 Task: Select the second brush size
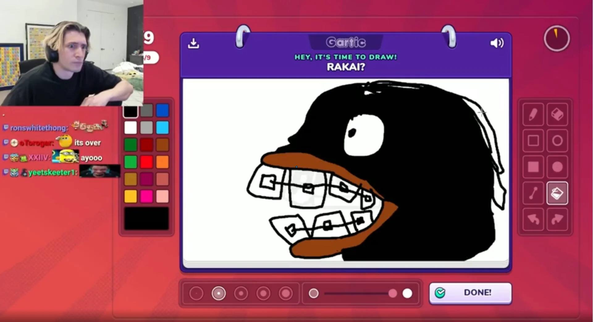[219, 293]
